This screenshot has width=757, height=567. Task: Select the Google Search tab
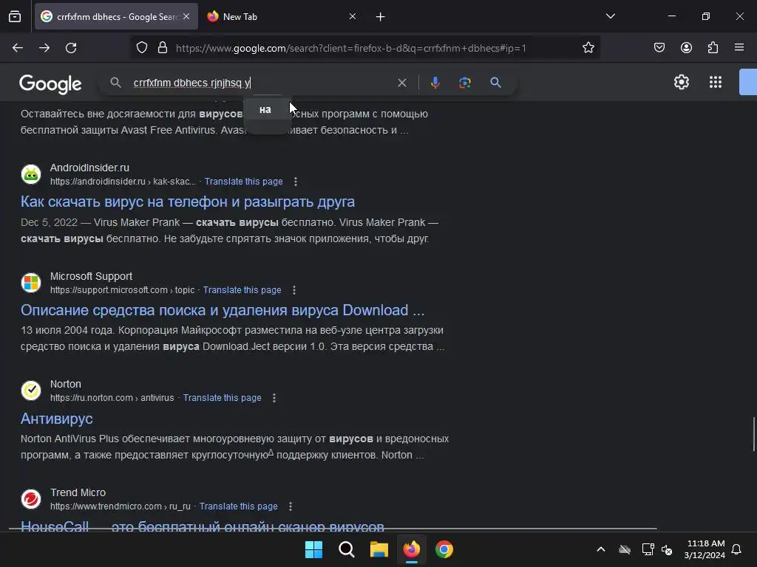pyautogui.click(x=116, y=16)
